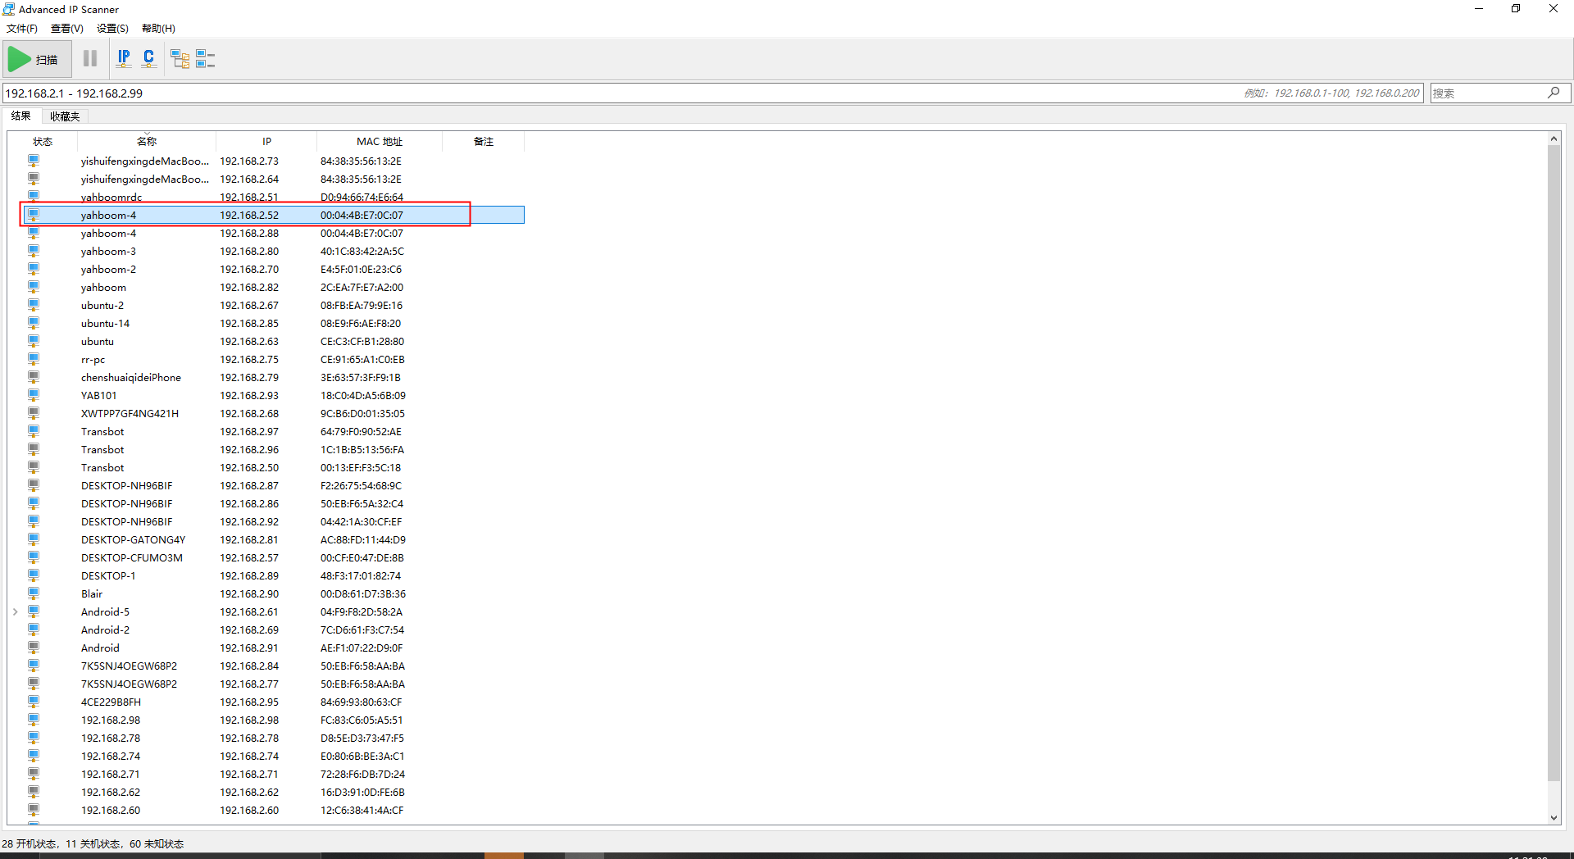Switch to the 收藏夹 tab
This screenshot has width=1574, height=859.
pos(65,116)
